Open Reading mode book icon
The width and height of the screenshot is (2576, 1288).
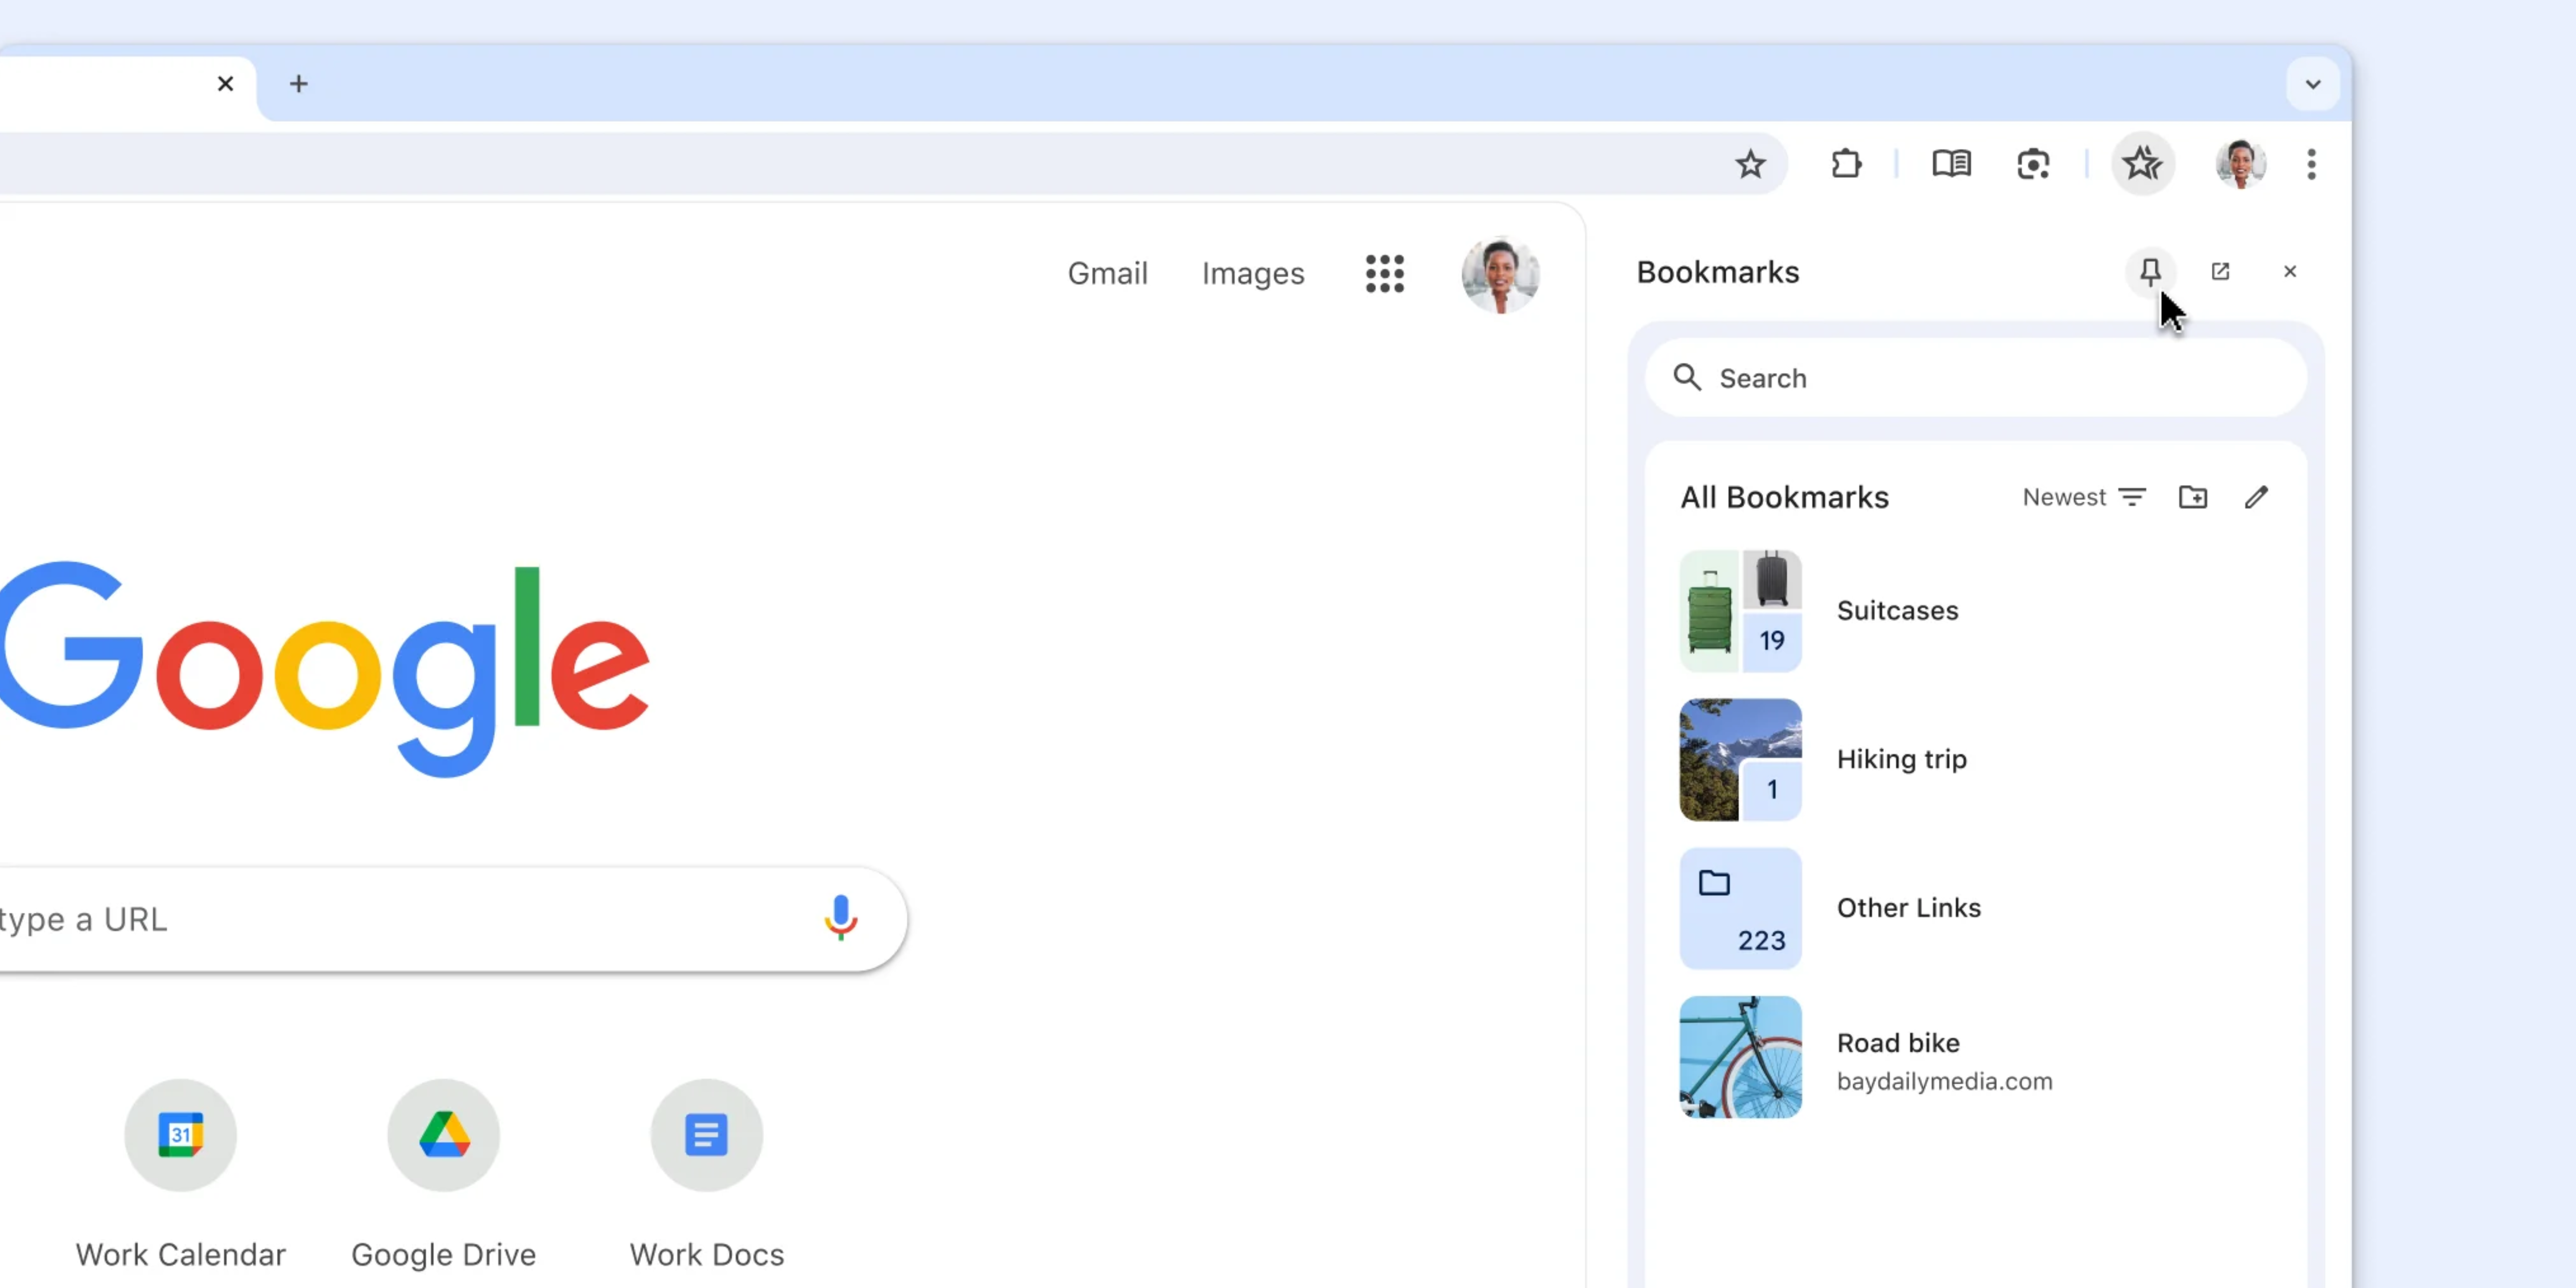pyautogui.click(x=1951, y=164)
